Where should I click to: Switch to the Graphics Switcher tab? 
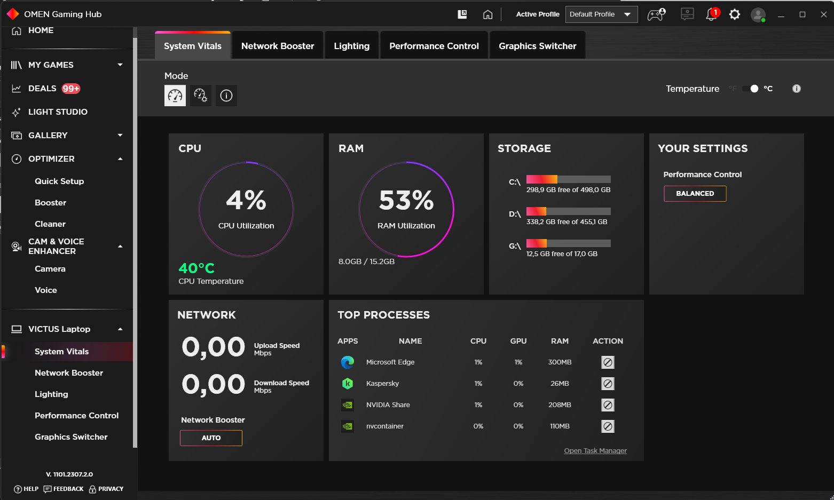click(x=538, y=46)
